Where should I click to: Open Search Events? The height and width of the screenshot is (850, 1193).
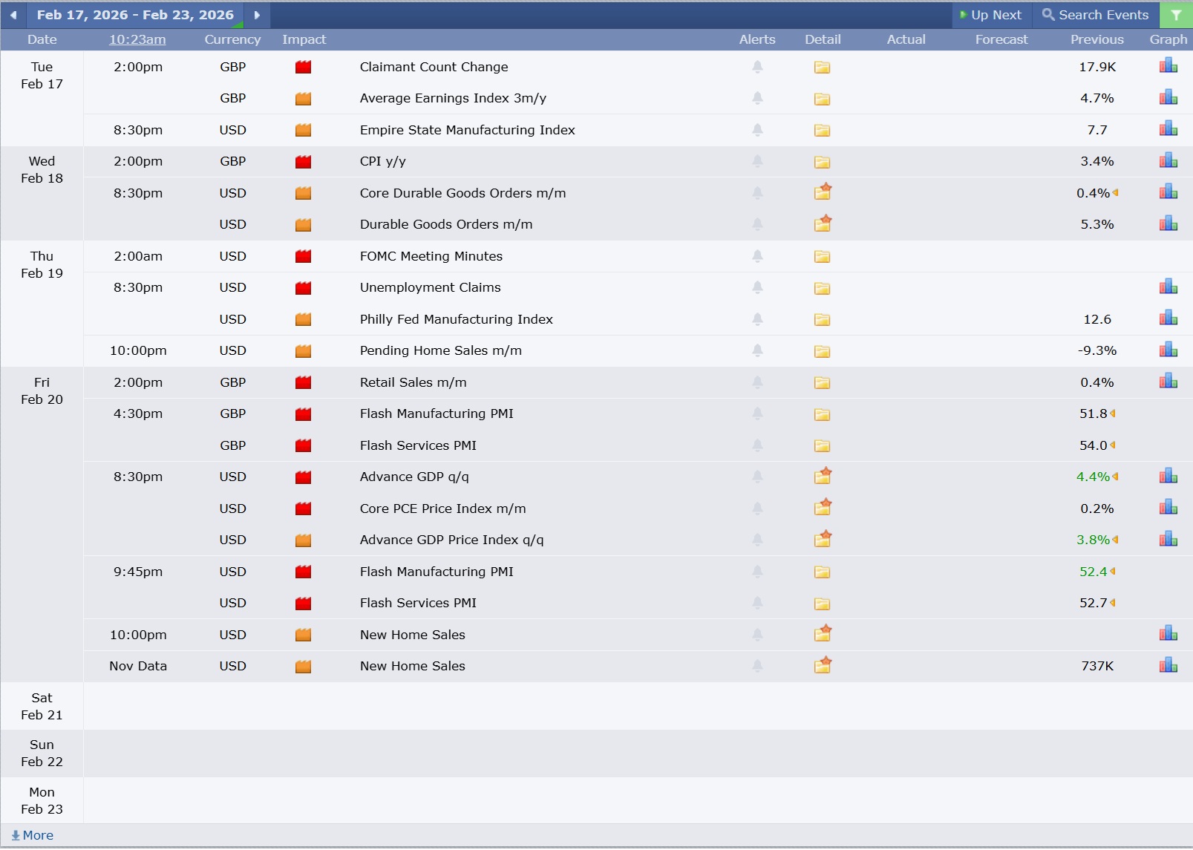1095,15
